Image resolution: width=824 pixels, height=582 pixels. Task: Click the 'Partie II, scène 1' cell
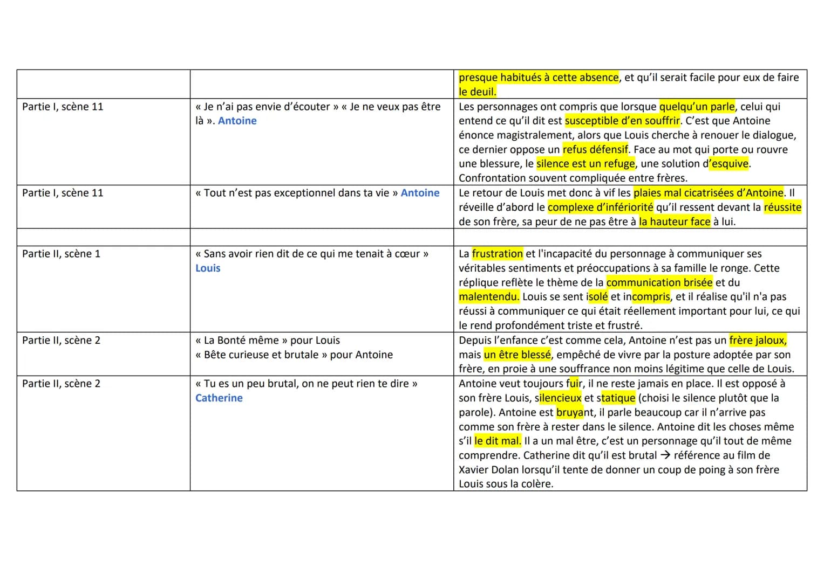[103, 289]
